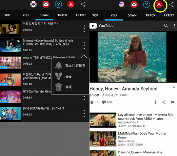Image resolution: width=177 pixels, height=156 pixels.
Task: Switch to DOWN tab in right screen
Action: point(132,15)
